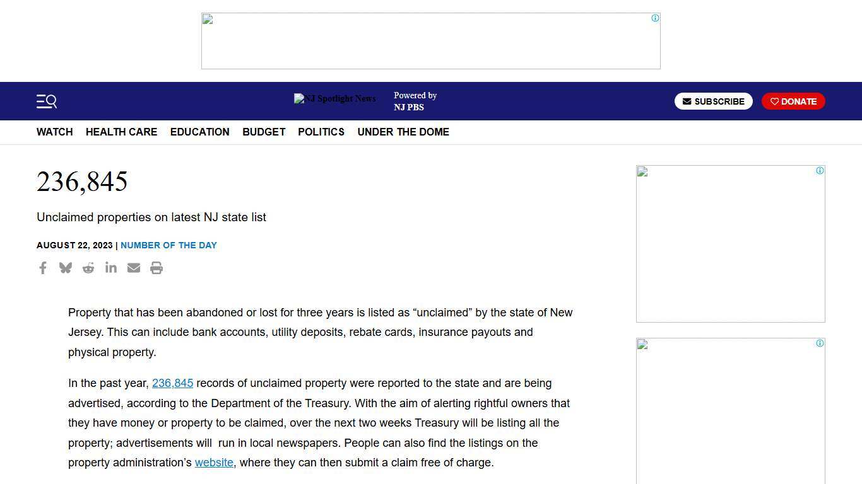Print the article with printer icon
Image resolution: width=862 pixels, height=484 pixels.
[x=156, y=268]
